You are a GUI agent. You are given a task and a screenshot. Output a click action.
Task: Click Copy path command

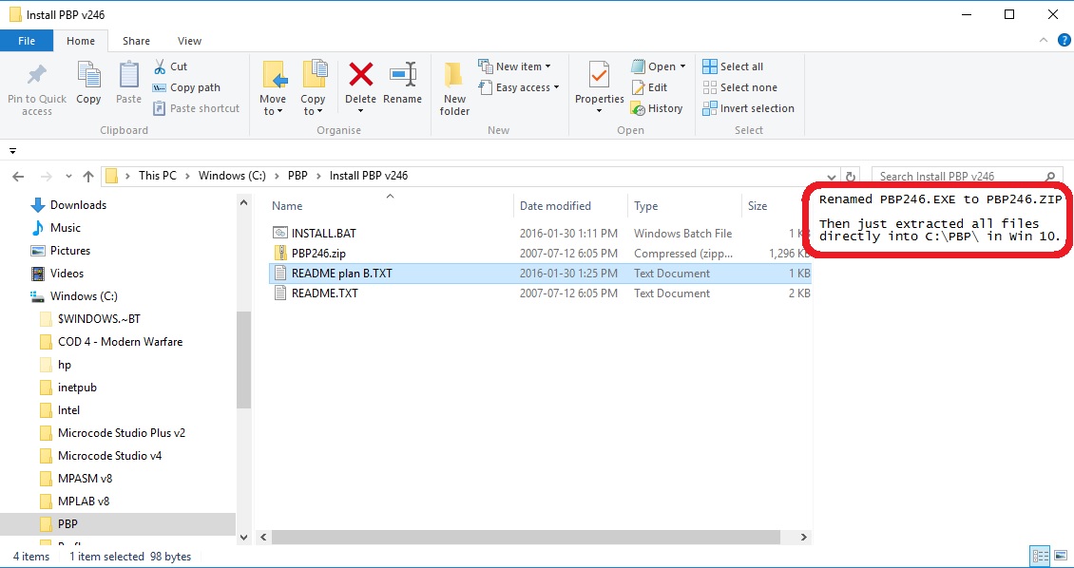(186, 87)
